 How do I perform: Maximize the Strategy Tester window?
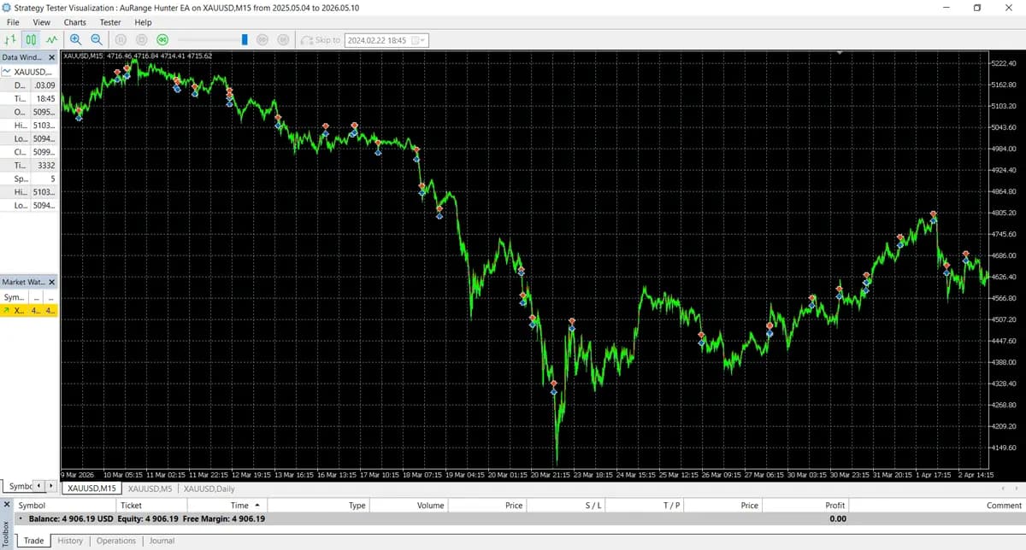pos(977,7)
